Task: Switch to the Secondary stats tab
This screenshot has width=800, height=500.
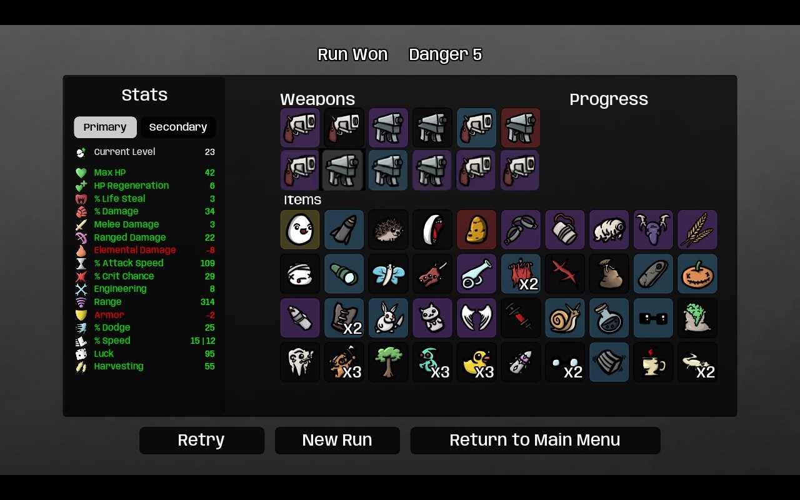Action: tap(178, 127)
